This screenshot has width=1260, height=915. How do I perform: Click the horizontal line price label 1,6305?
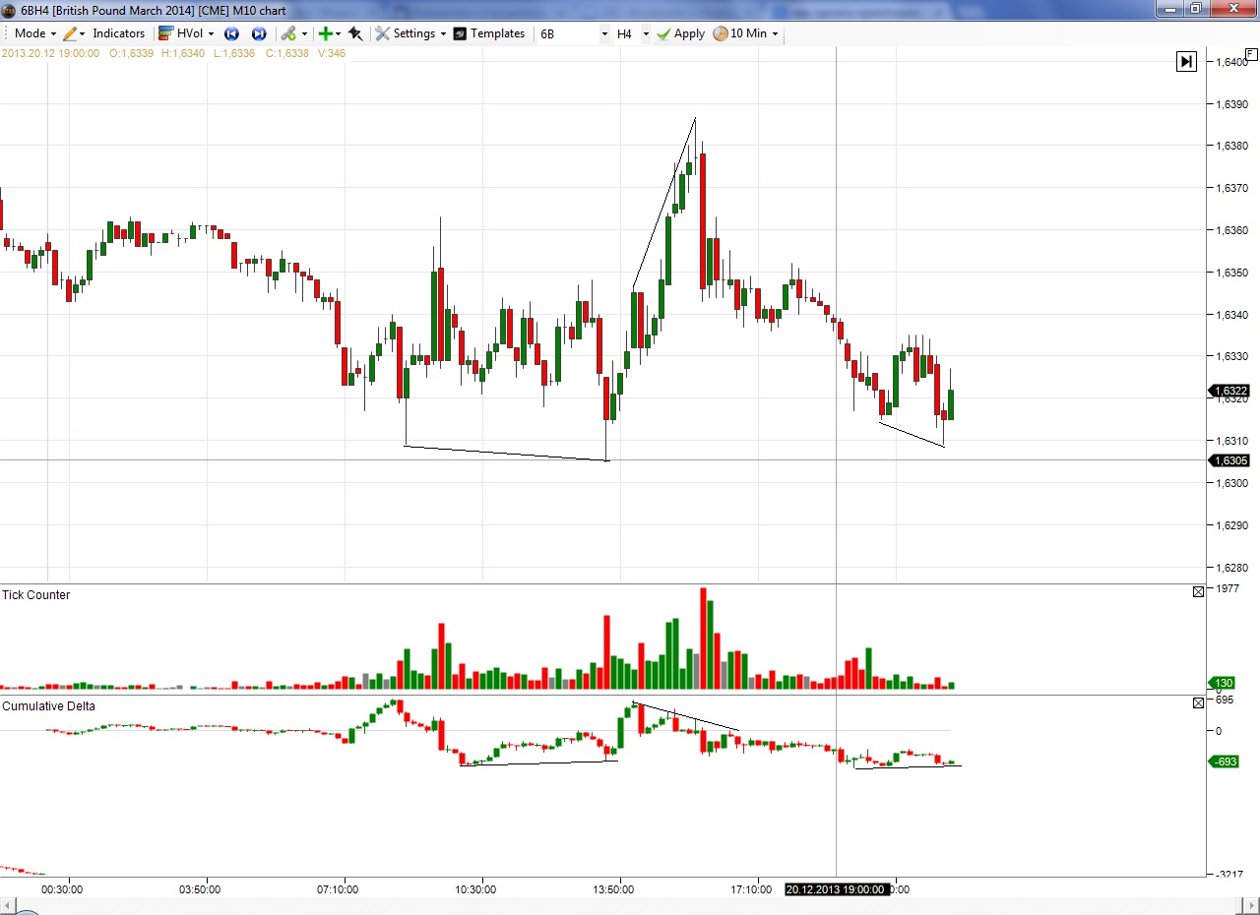(x=1230, y=460)
